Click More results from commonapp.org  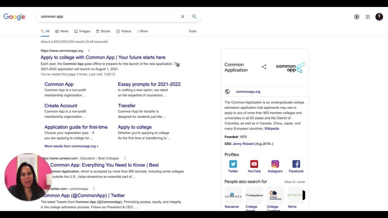coord(72,146)
